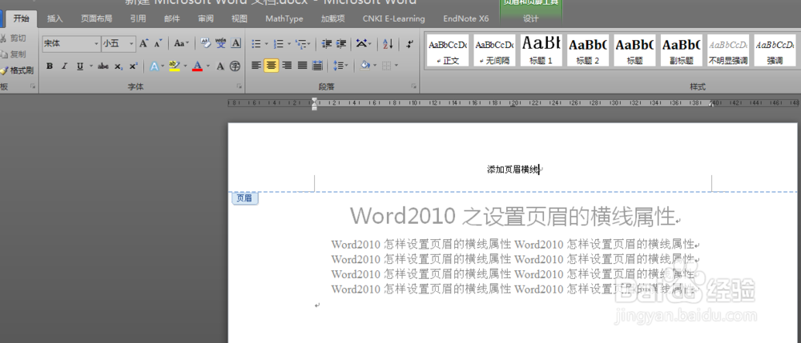Click the Clear Formatting eraser icon

(x=205, y=44)
